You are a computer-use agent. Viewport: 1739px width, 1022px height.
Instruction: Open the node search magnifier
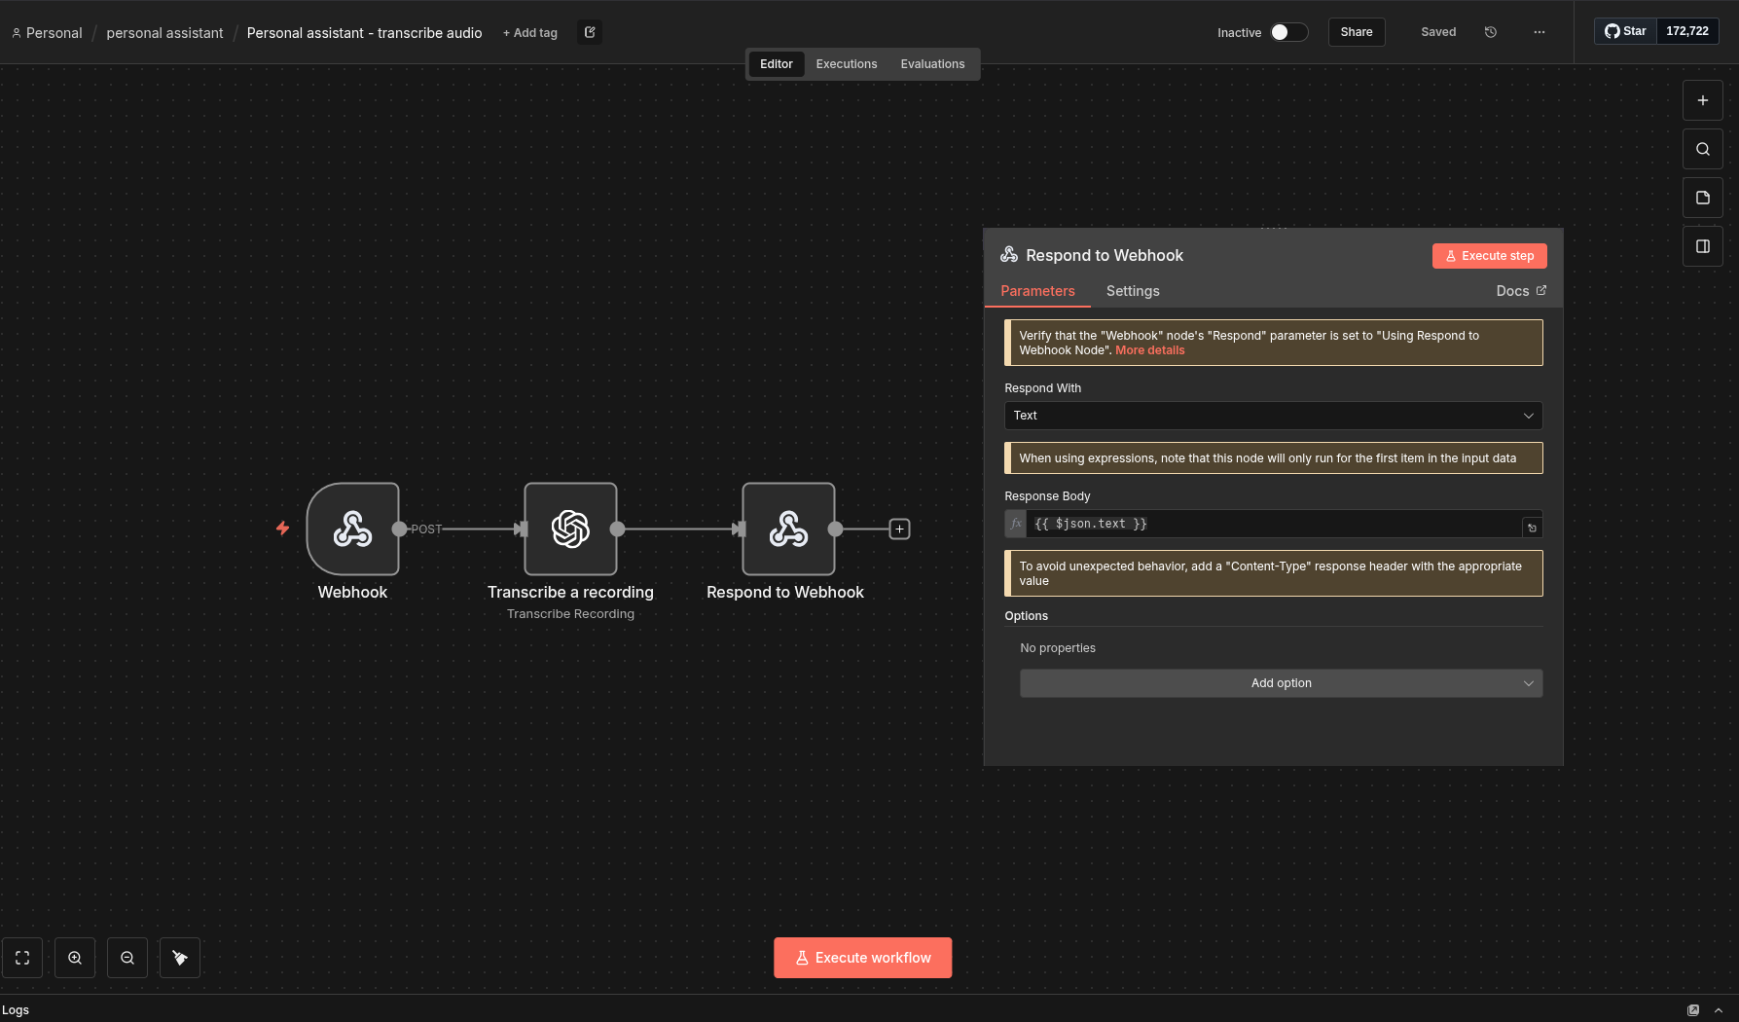(1703, 149)
